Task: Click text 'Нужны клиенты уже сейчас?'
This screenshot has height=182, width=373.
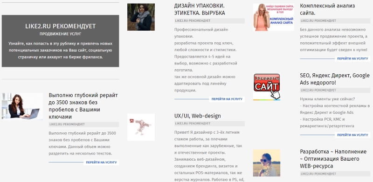Action: [327, 99]
